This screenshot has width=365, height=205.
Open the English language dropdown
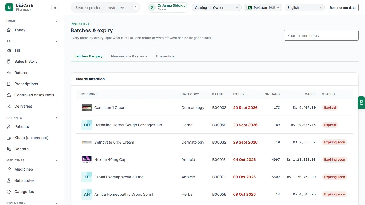[305, 8]
